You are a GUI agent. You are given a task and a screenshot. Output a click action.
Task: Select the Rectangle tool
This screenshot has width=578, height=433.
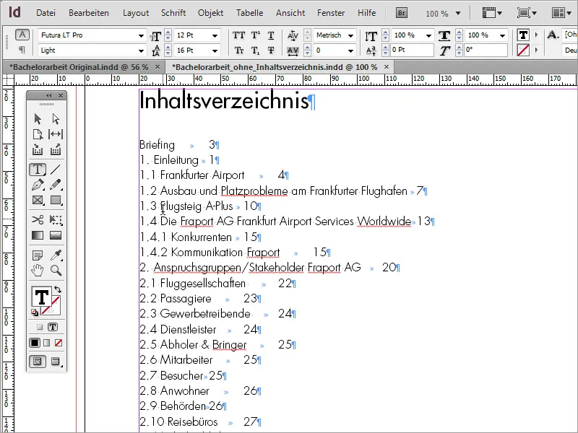point(56,200)
